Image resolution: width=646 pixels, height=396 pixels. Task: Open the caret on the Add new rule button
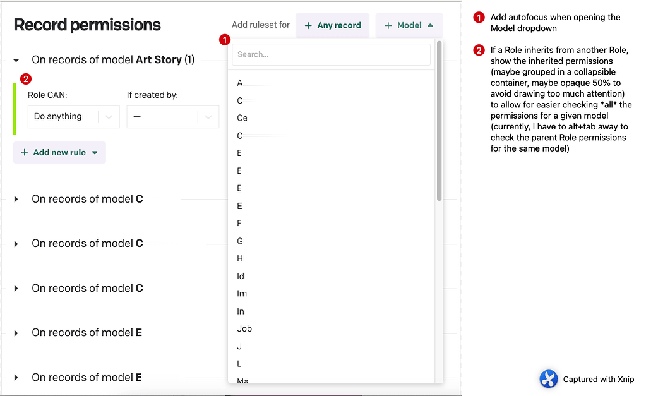96,152
